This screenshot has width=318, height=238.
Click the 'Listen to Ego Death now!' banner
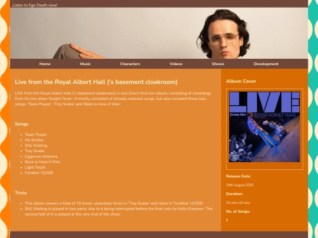point(35,5)
